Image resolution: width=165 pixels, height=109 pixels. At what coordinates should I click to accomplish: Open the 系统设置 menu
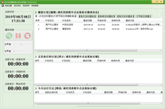[x=9, y=6]
